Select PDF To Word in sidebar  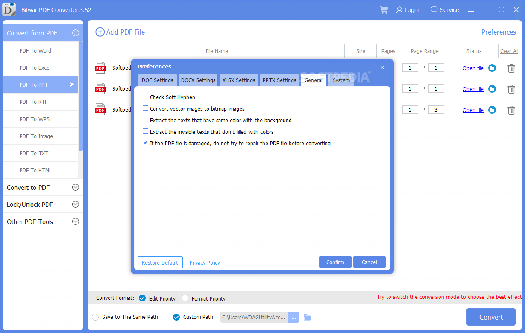(x=40, y=50)
